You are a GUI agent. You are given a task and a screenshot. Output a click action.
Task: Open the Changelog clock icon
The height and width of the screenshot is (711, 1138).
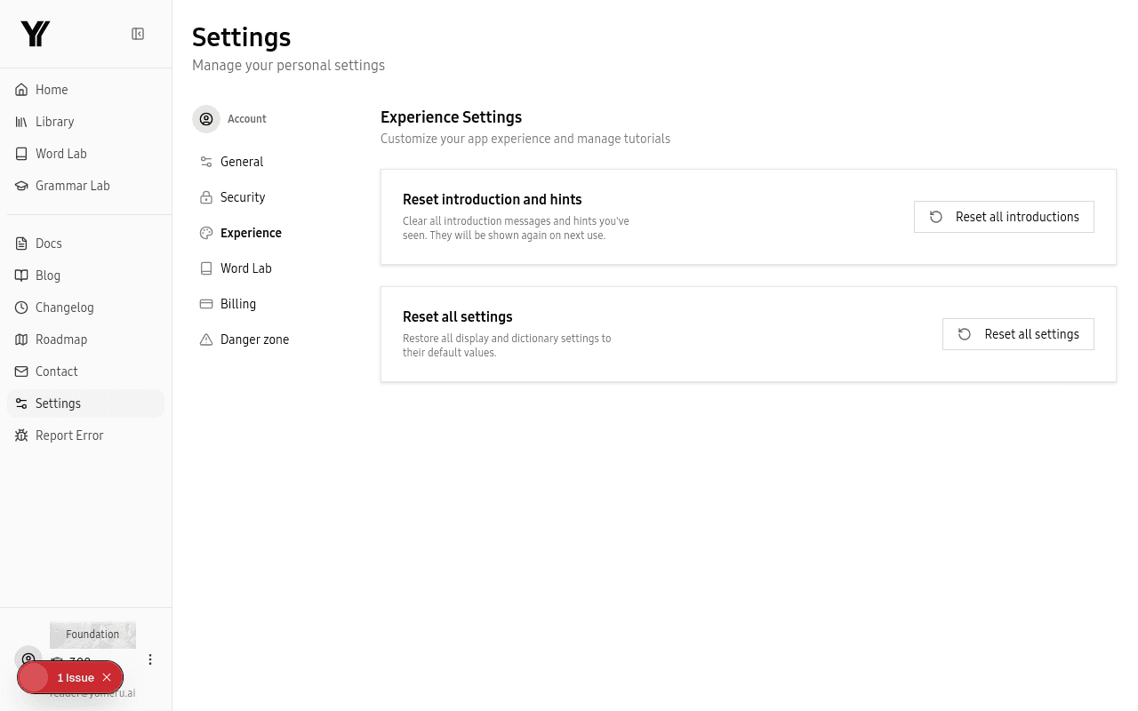(x=21, y=308)
